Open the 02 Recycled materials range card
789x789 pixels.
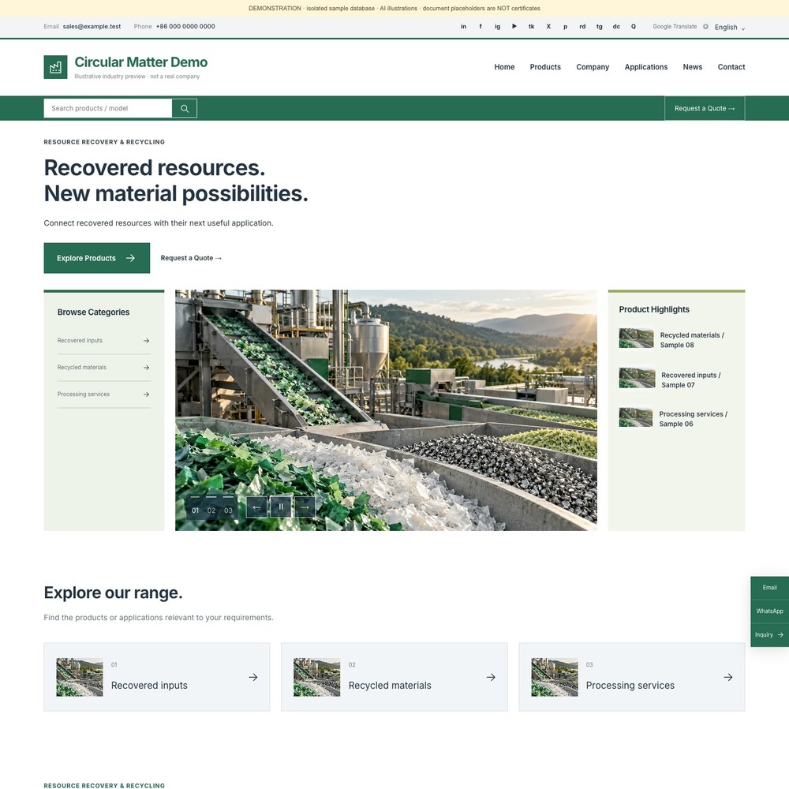click(x=394, y=677)
